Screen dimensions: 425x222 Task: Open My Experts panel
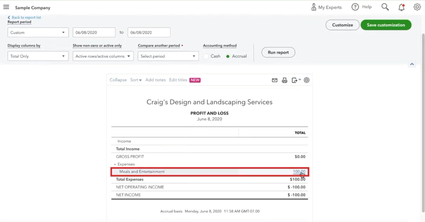pos(326,7)
